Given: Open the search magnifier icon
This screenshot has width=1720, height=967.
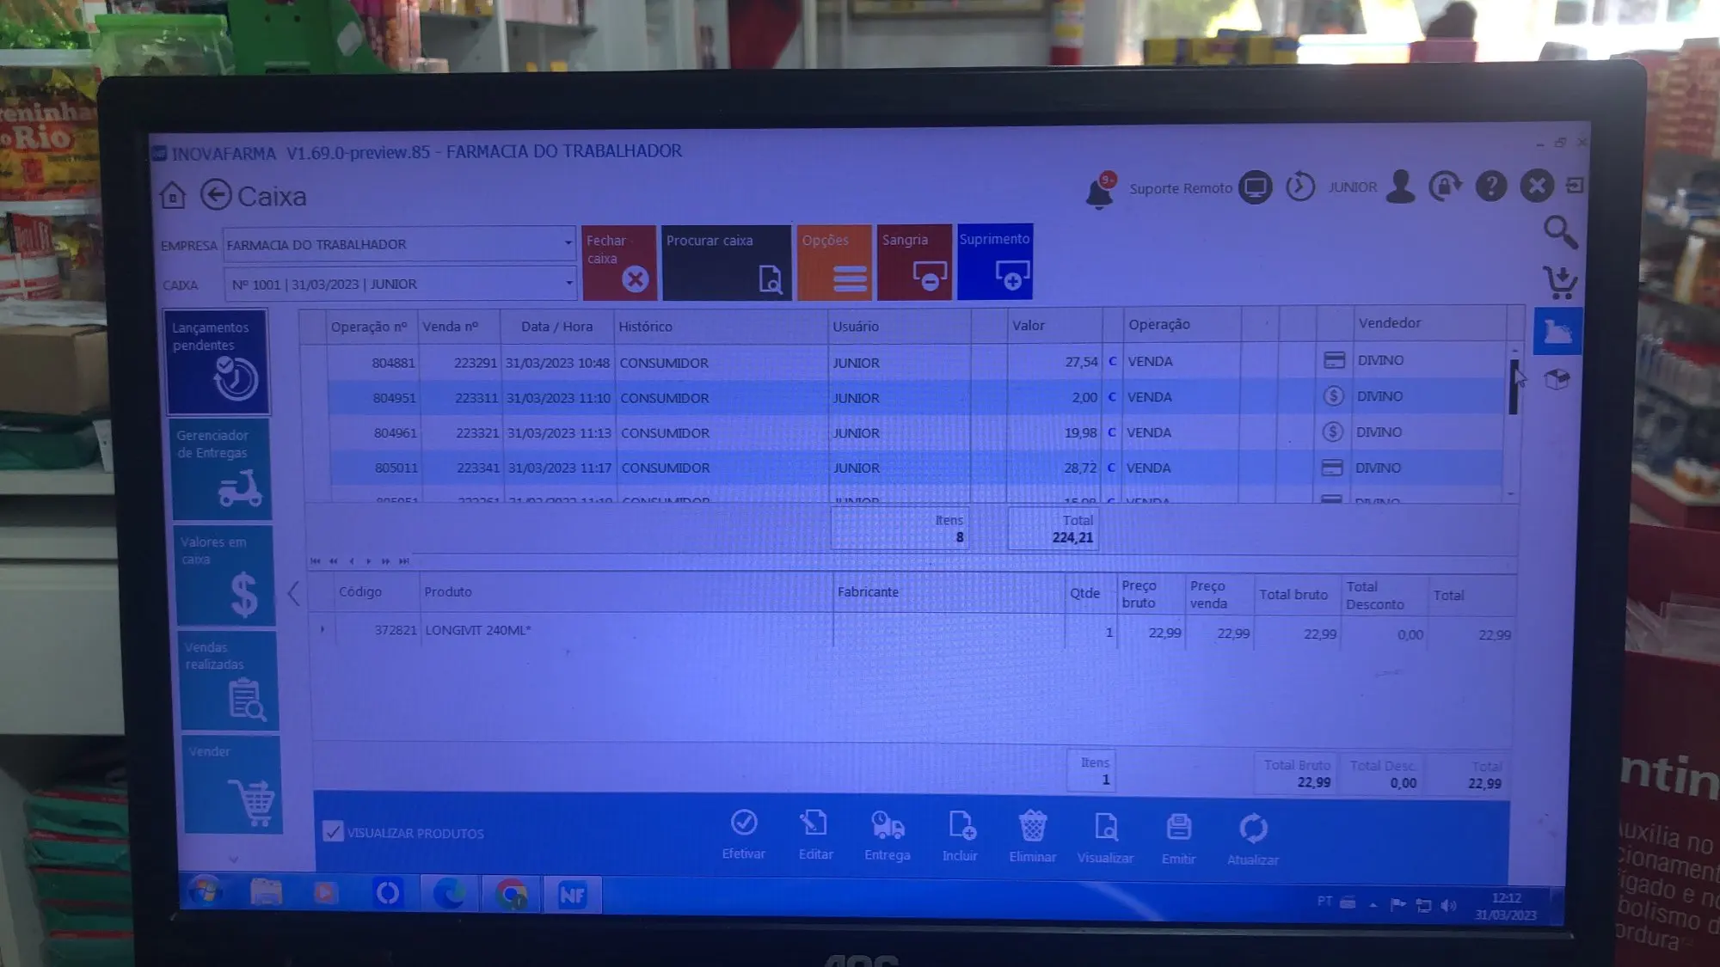Looking at the screenshot, I should point(1559,232).
